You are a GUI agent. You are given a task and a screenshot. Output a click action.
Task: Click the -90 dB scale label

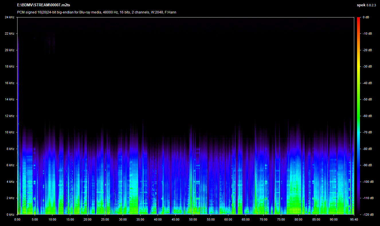pos(367,165)
